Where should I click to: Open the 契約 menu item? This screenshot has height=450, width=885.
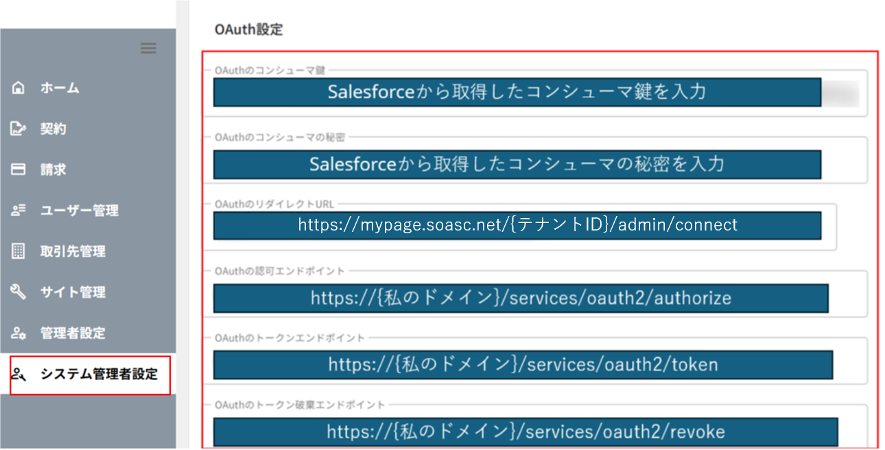(x=53, y=129)
